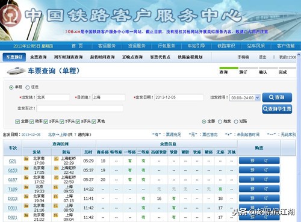Switch to the 铁路旅程规划 tab
Image resolution: width=301 pixels, height=222 pixels.
point(190,57)
